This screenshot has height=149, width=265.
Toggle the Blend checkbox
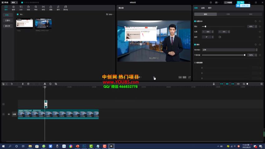[x=195, y=45]
